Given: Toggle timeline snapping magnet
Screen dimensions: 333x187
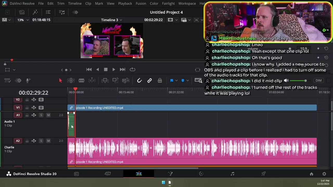Looking at the screenshot, I should (x=139, y=81).
